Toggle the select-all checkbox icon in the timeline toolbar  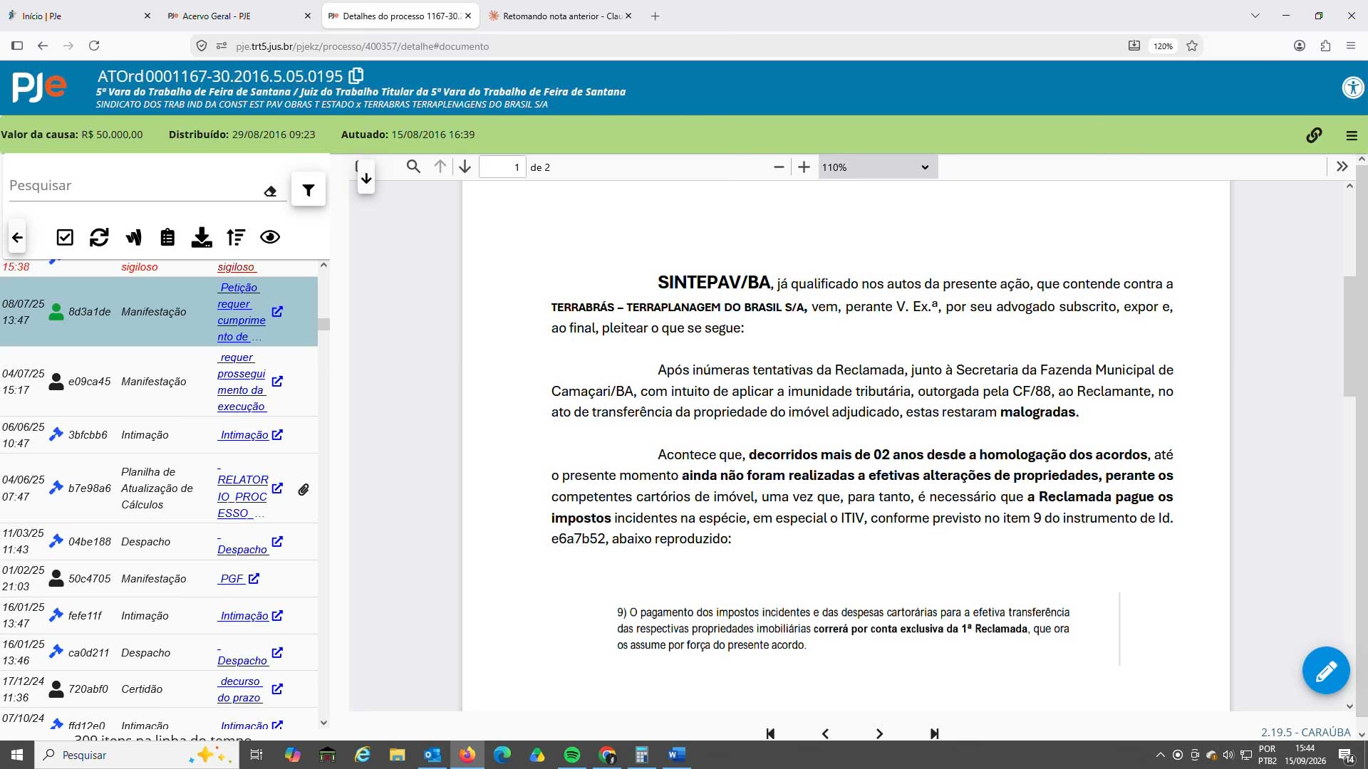65,237
